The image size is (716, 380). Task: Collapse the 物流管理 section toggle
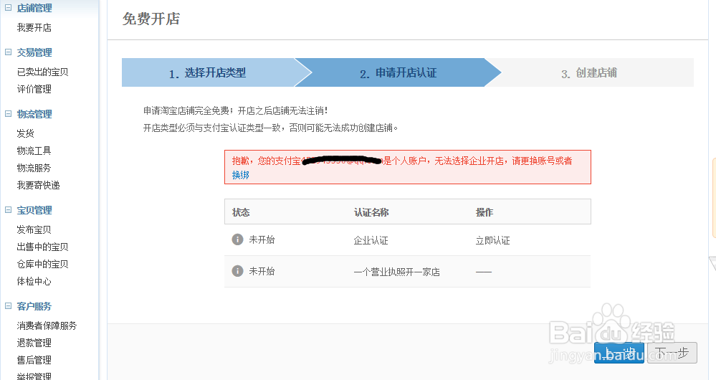tap(8, 114)
